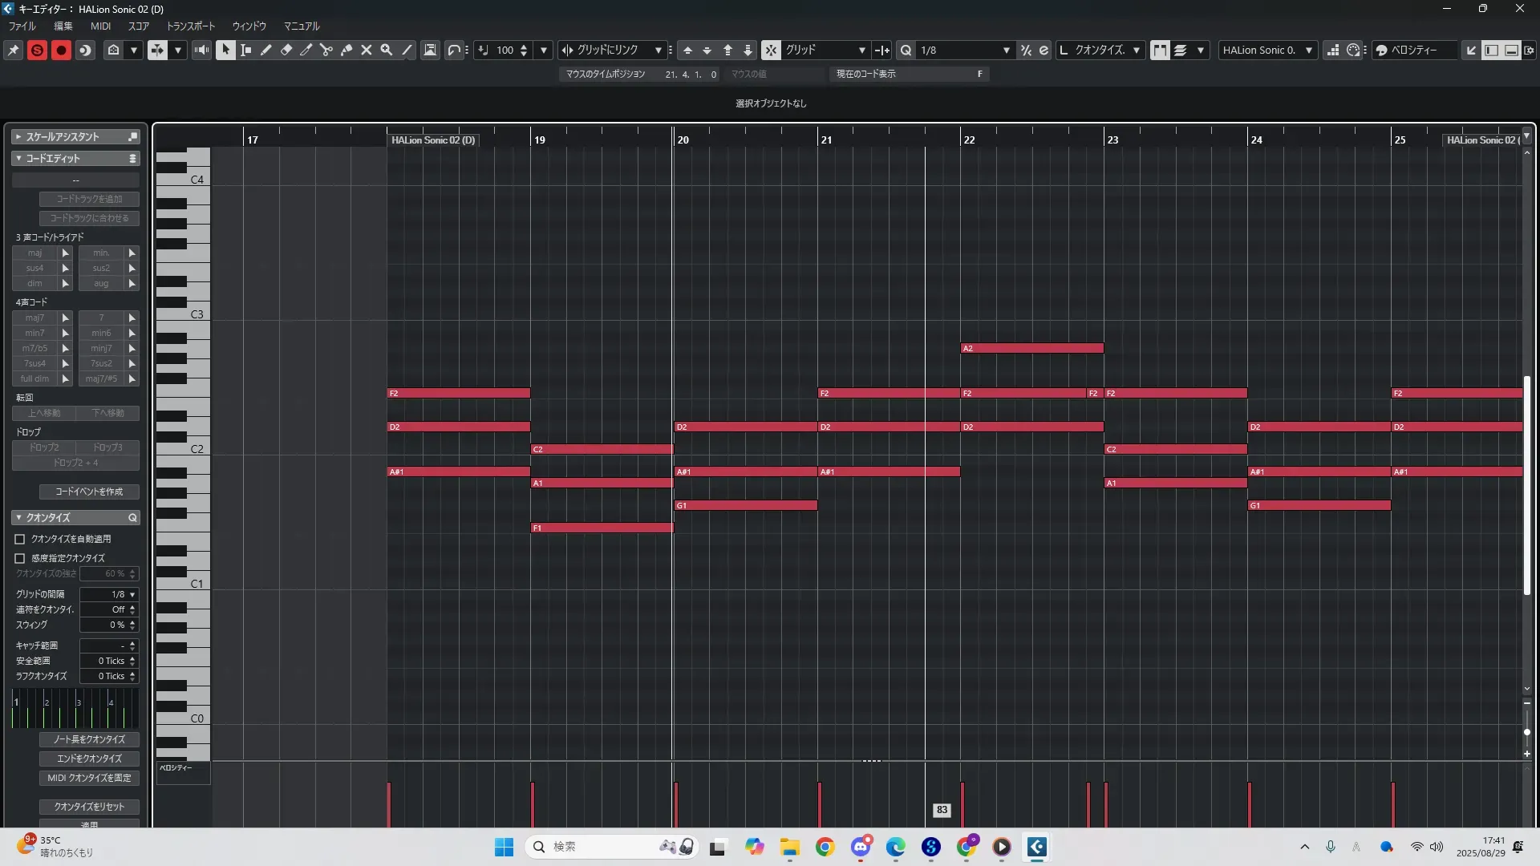1540x866 pixels.
Task: Click the コードイベントを作成 button
Action: pyautogui.click(x=89, y=492)
